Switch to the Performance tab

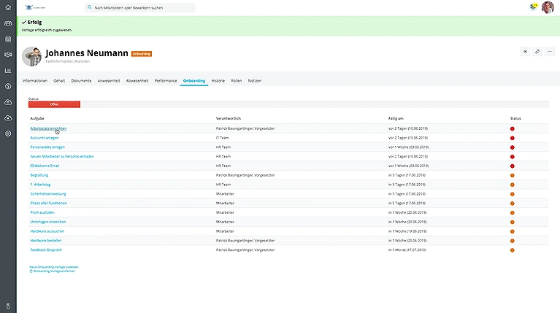[x=166, y=81]
